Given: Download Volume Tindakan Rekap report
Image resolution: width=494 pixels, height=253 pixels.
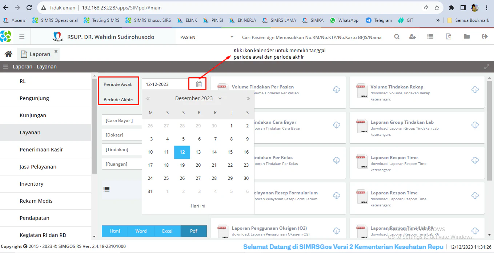Looking at the screenshot, I should pos(475,90).
